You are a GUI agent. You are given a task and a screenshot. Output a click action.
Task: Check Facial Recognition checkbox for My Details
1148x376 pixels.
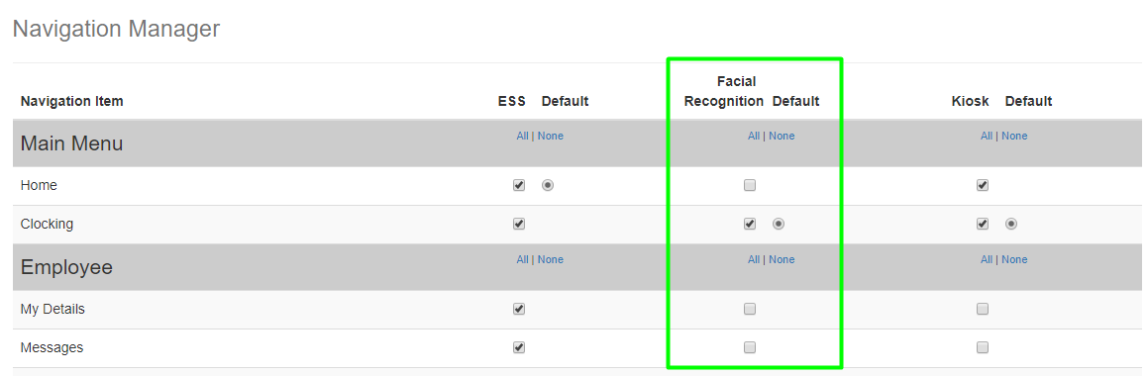(x=750, y=309)
